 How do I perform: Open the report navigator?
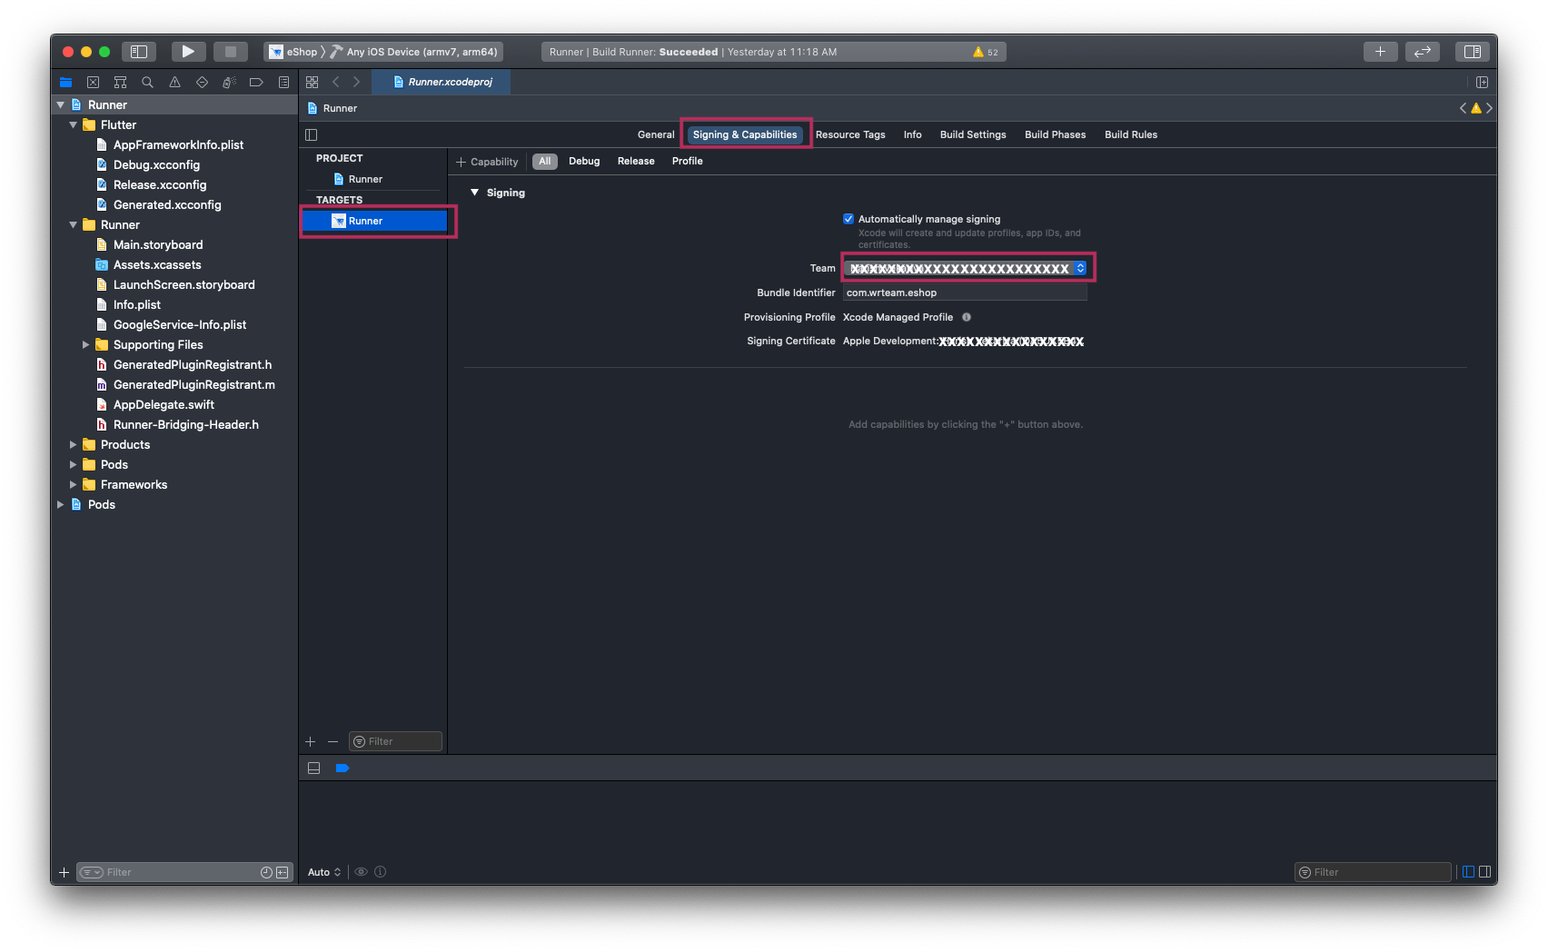click(x=283, y=82)
